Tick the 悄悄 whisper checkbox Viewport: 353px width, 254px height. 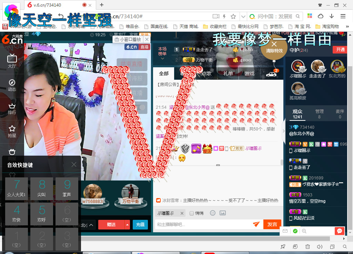[192, 213]
